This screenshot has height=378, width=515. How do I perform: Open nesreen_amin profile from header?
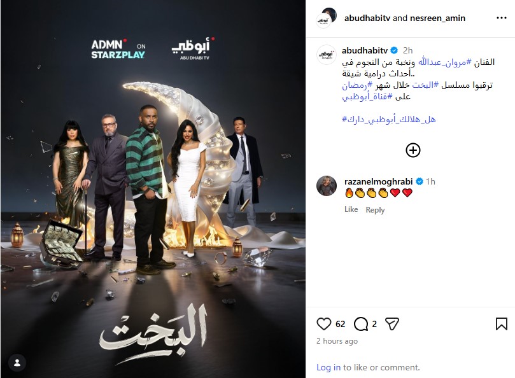point(437,18)
